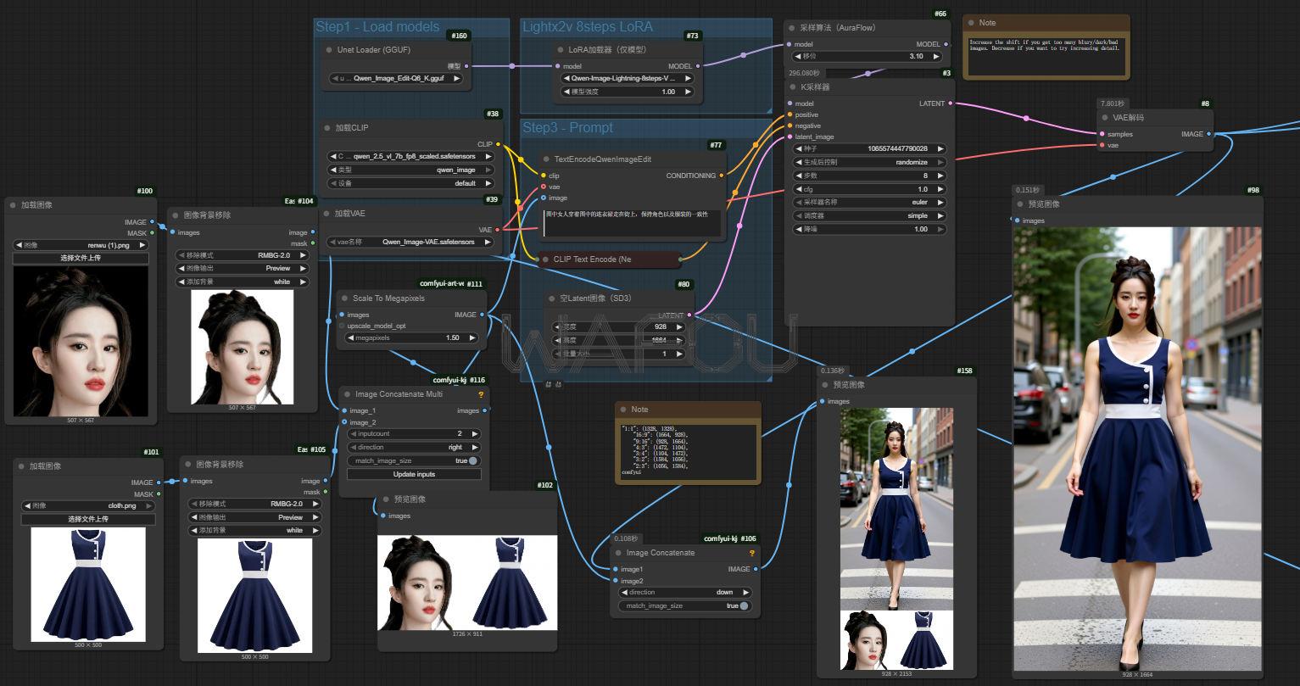Image resolution: width=1300 pixels, height=686 pixels.
Task: Open Qwen_Image_Edit-Q6_K.gguf model dropdown
Action: click(396, 78)
